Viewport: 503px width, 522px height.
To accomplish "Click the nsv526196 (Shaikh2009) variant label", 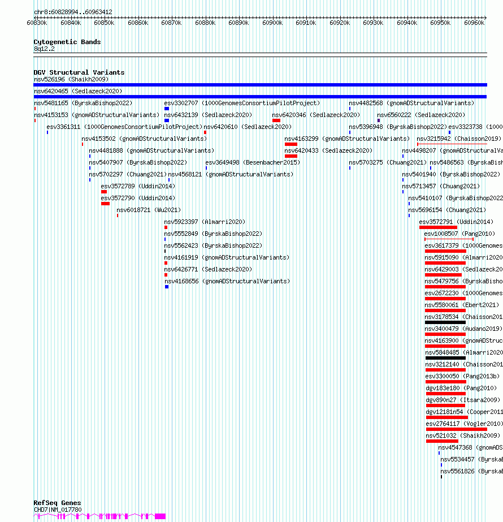I will coord(71,79).
